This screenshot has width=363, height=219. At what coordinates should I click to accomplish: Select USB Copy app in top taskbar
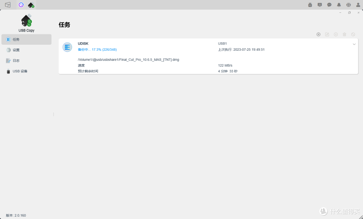(31, 5)
